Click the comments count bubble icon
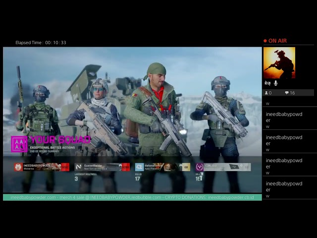The width and height of the screenshot is (317, 238). [287, 93]
